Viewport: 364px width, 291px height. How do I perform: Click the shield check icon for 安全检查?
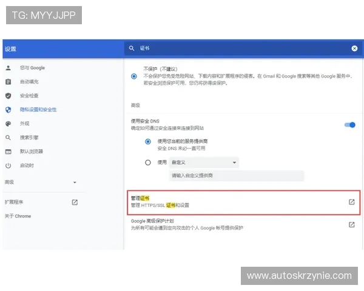pos(8,96)
